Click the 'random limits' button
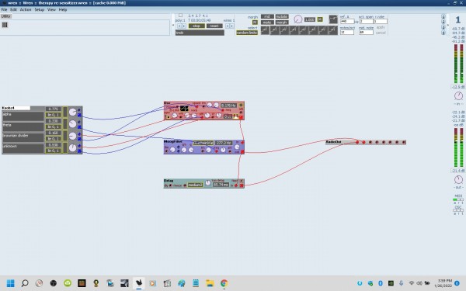This screenshot has height=291, width=466. pyautogui.click(x=247, y=33)
